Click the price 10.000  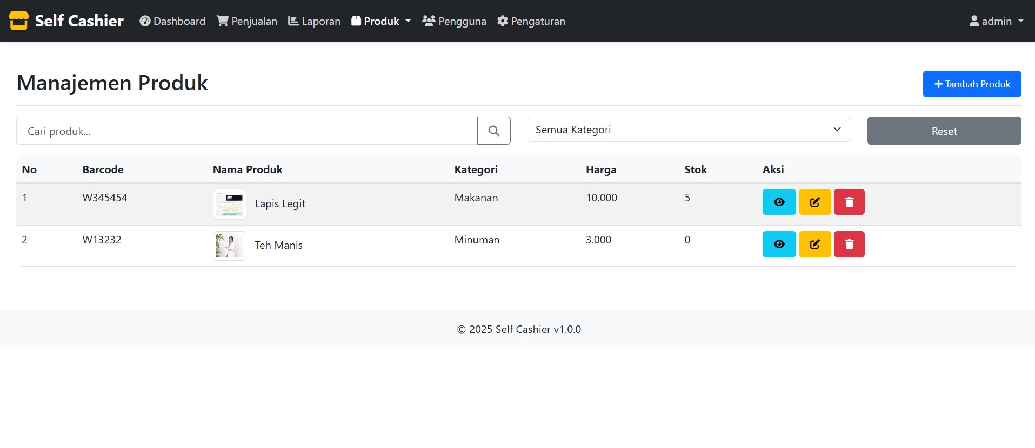point(602,198)
